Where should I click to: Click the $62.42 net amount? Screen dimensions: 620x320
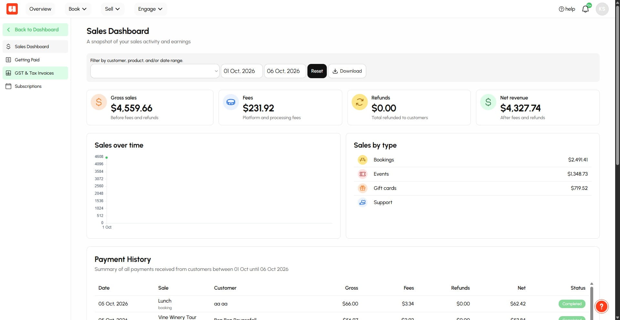518,304
